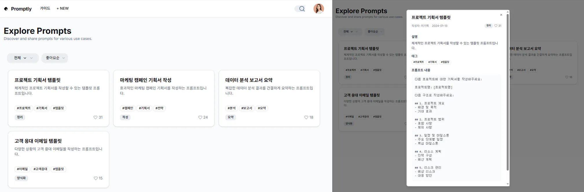This screenshot has height=192, width=584.
Task: Click the Promptly diamond logo icon
Action: (6, 9)
